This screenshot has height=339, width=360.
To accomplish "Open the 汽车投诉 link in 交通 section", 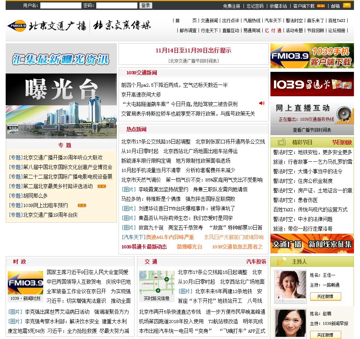I will point(256,262).
